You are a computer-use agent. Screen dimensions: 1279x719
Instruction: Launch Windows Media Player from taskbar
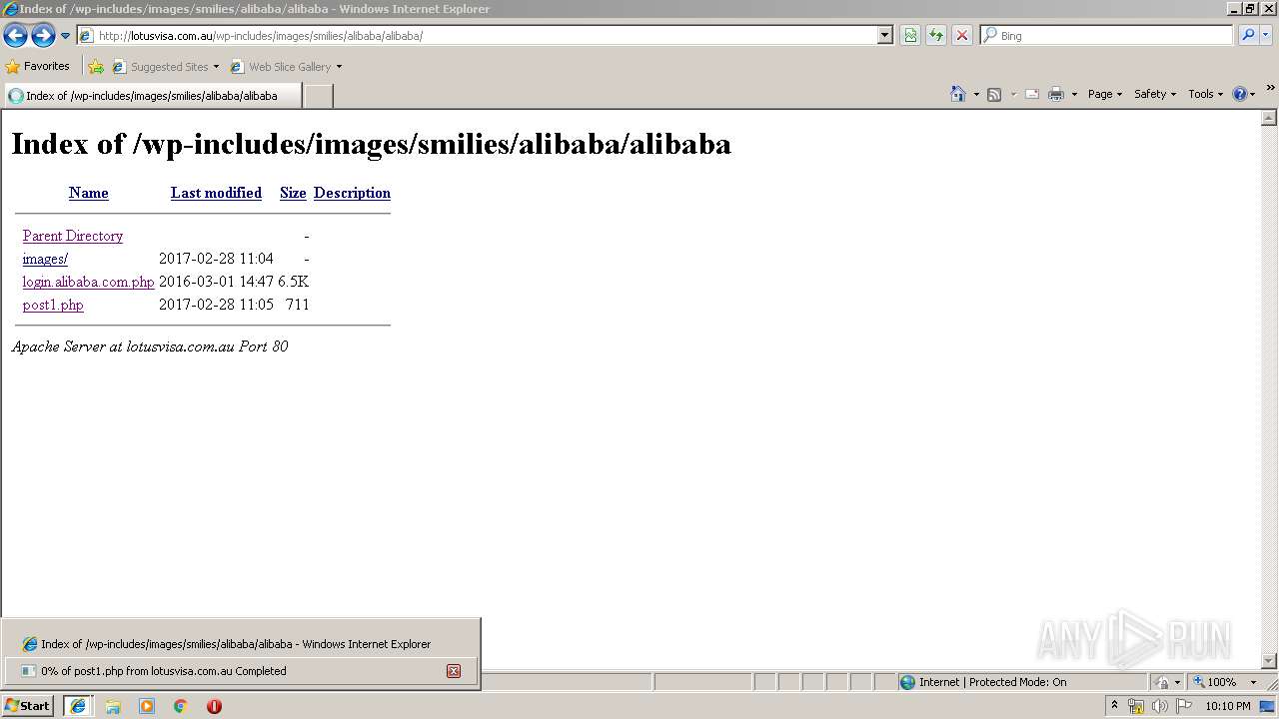(147, 705)
